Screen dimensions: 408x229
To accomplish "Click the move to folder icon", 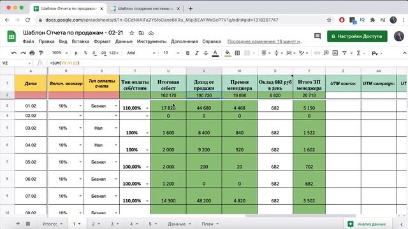I will click(142, 33).
